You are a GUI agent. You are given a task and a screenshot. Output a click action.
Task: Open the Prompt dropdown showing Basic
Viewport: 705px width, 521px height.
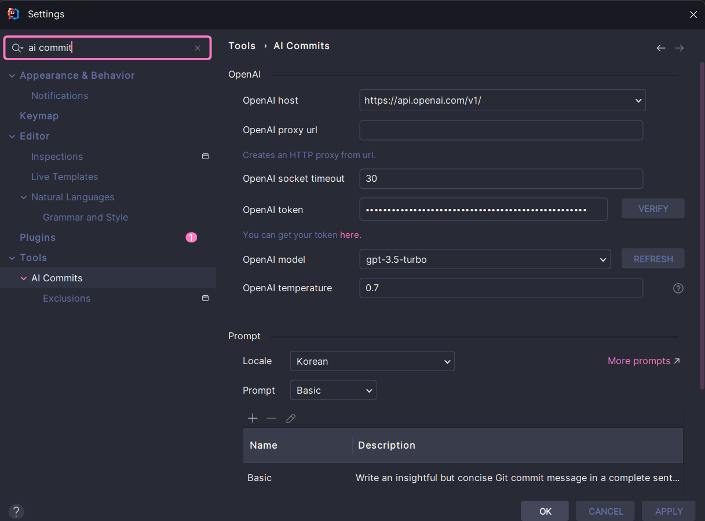333,390
